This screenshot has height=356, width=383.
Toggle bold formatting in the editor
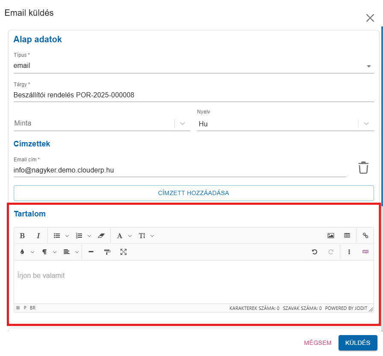click(22, 236)
